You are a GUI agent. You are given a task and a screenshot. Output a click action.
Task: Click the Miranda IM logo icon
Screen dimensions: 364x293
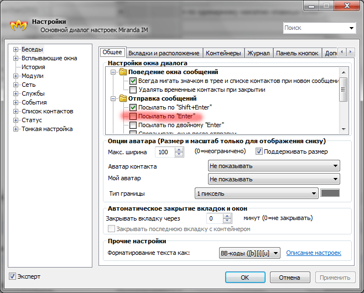coord(19,25)
